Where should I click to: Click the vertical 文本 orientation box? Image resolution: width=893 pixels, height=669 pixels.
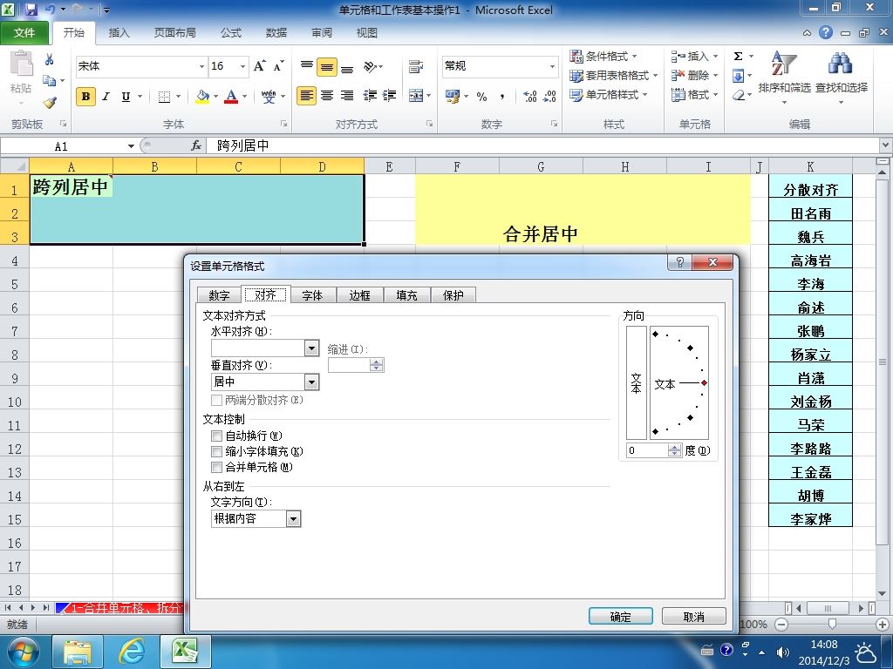[x=636, y=383]
